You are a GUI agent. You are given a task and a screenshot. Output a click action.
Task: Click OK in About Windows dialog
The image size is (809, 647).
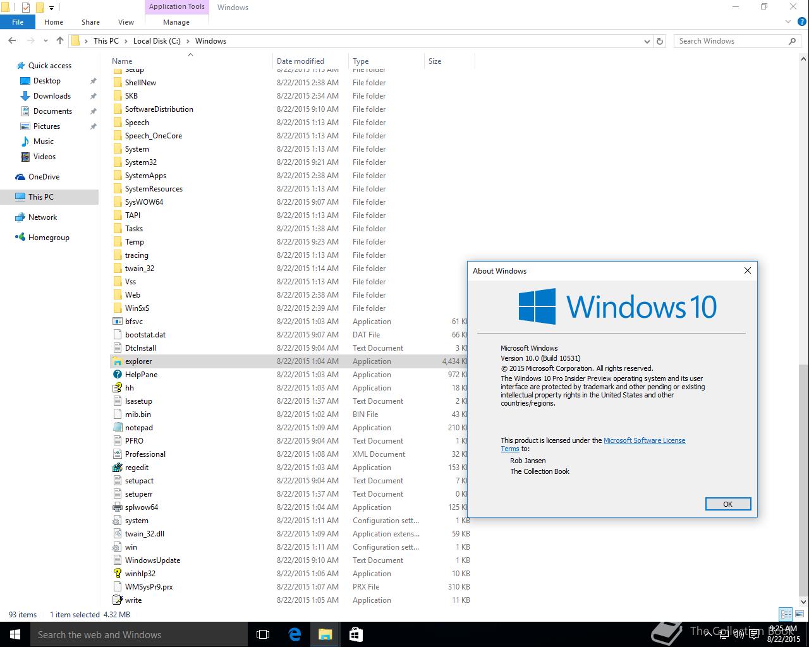point(727,504)
